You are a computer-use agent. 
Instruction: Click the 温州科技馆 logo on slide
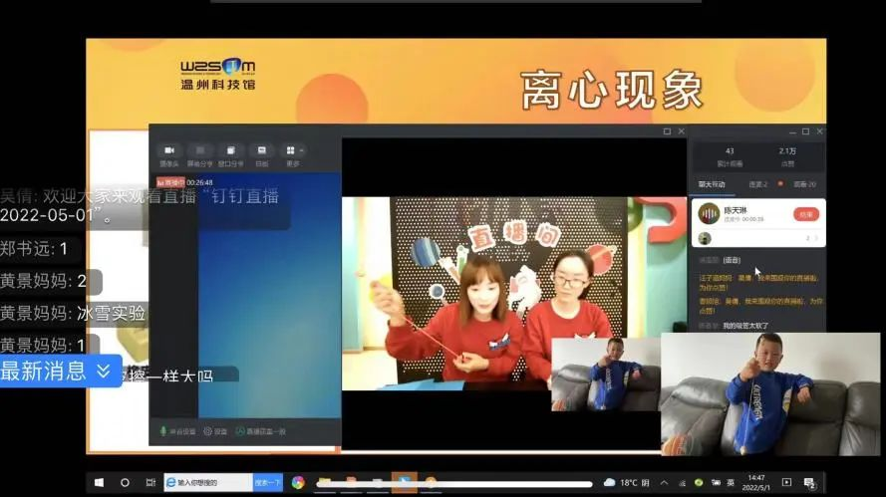217,74
